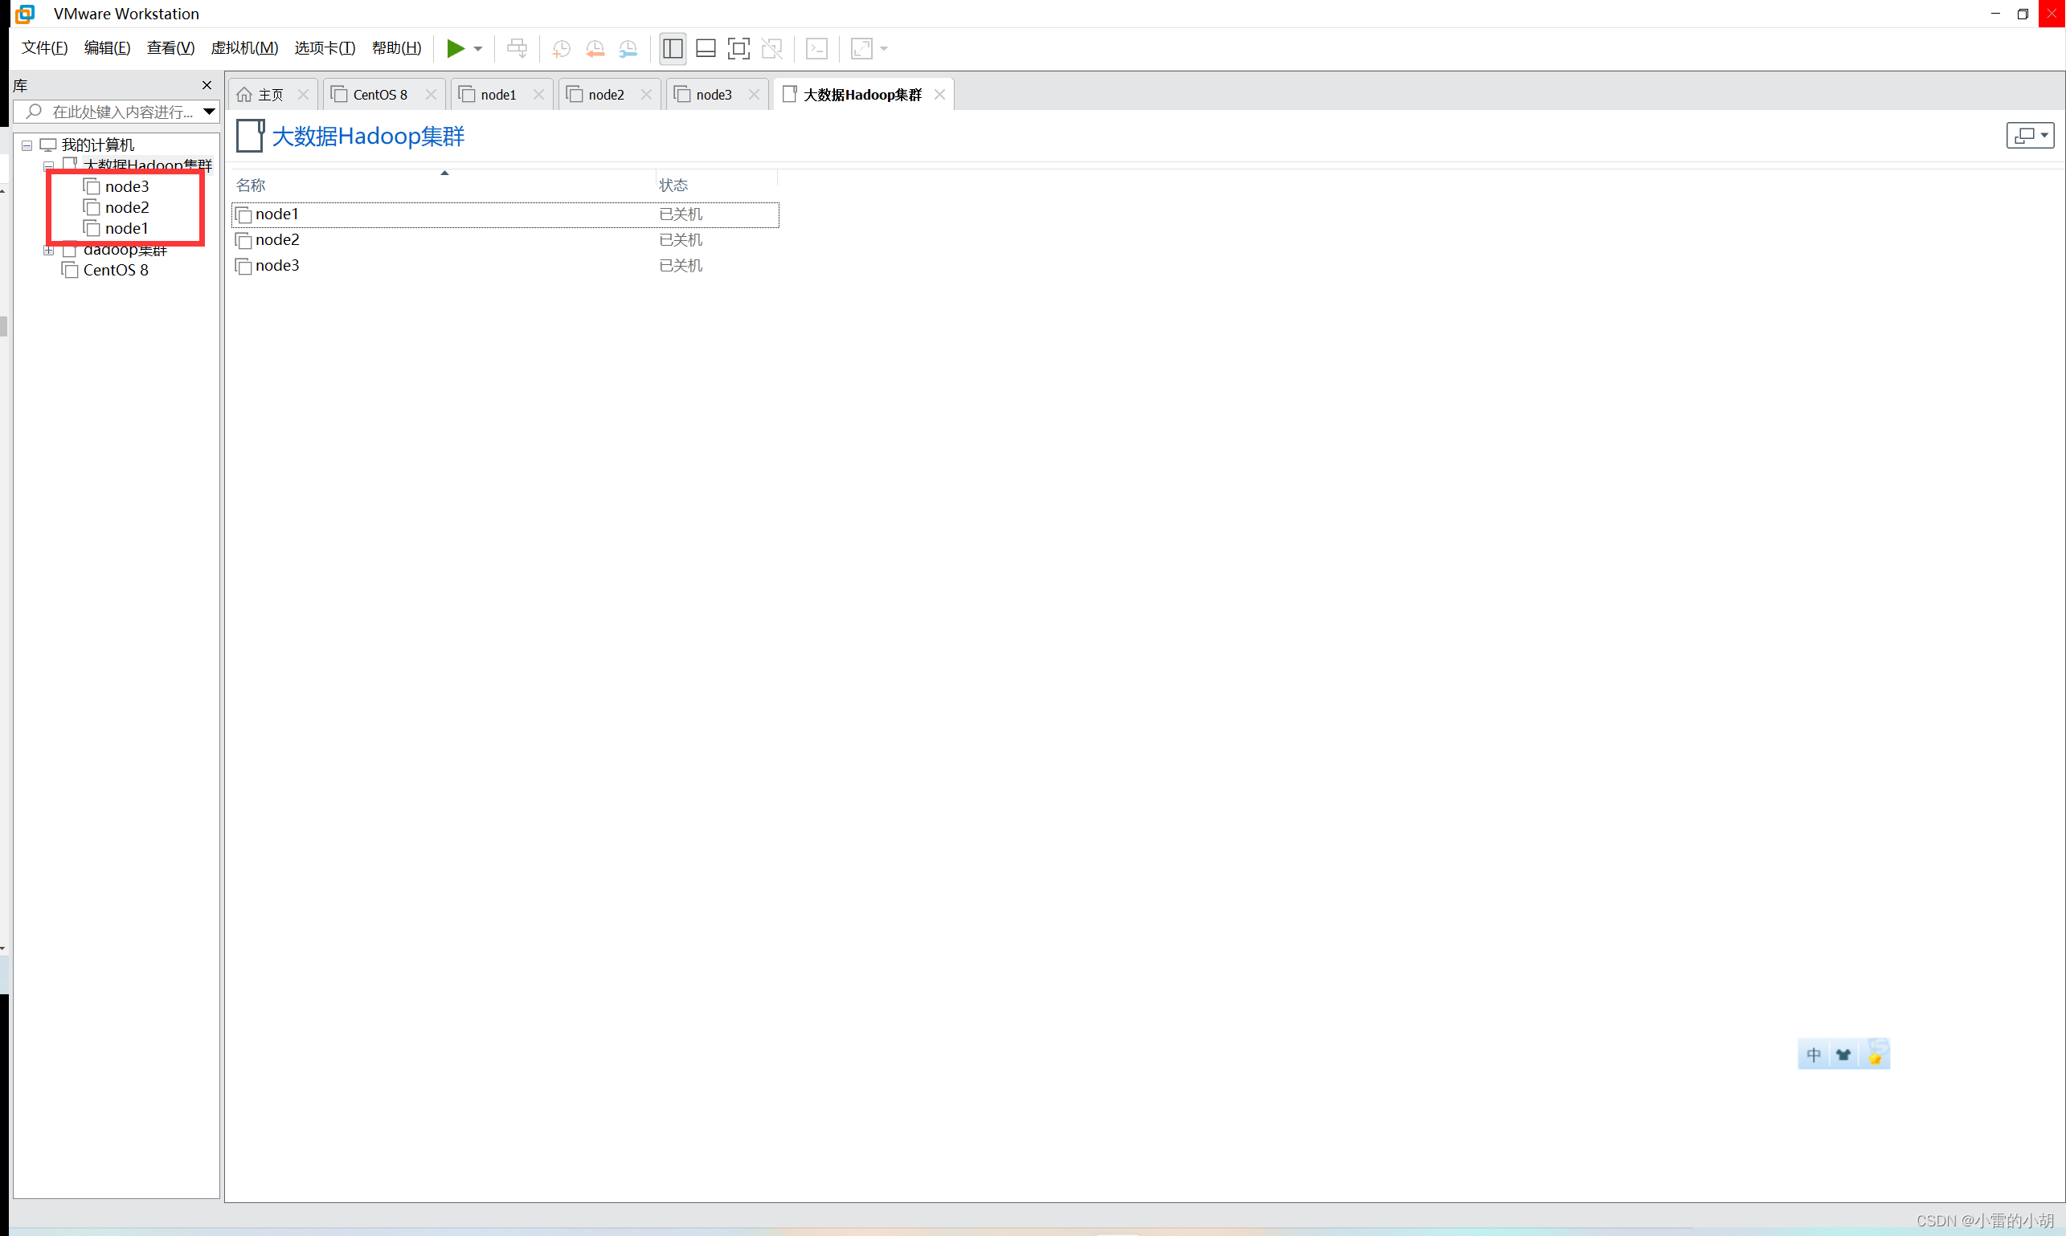Viewport: 2066px width, 1236px height.
Task: Select node2 in the library tree
Action: tap(127, 207)
